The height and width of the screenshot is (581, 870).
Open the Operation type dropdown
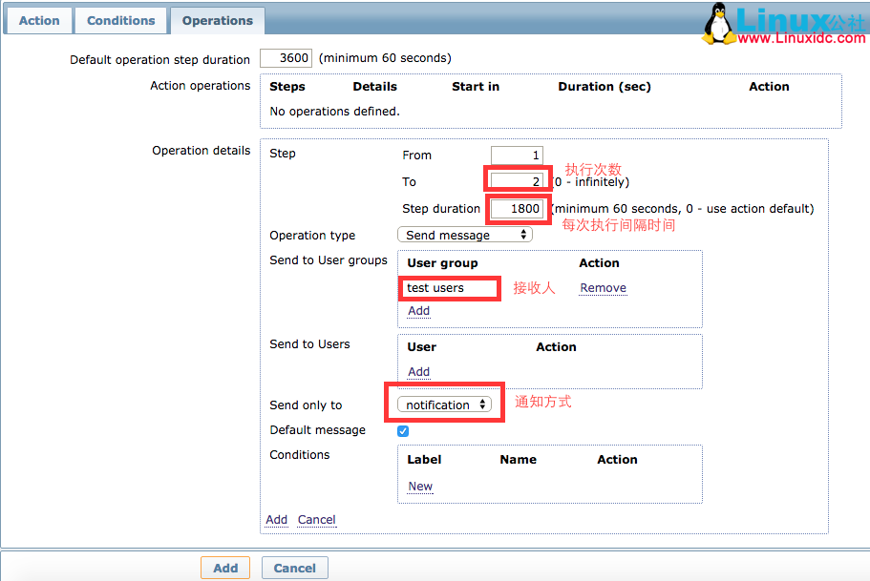coord(465,235)
